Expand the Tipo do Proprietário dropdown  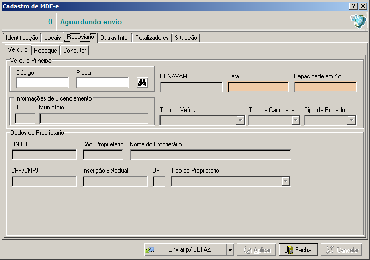[286, 182]
